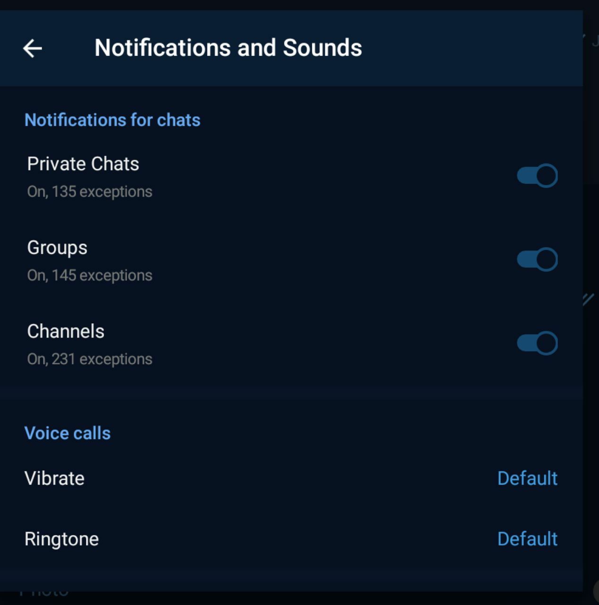View the 231 exceptions for Channels
599x605 pixels.
click(90, 359)
